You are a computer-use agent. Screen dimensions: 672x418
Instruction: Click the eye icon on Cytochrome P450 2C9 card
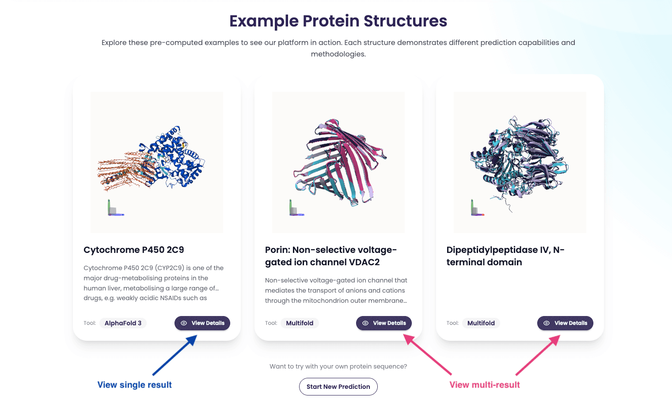coord(184,323)
